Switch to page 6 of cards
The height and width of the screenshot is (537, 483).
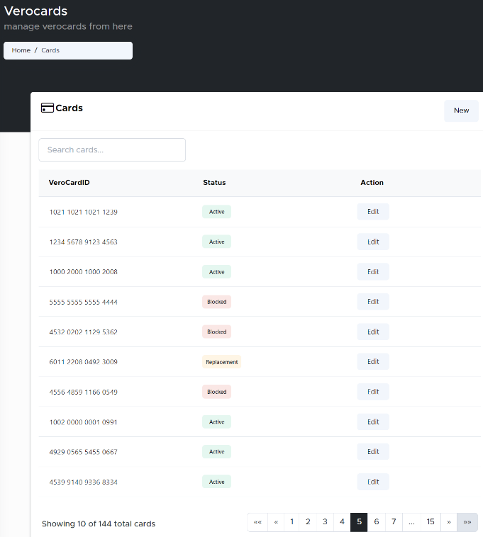376,522
